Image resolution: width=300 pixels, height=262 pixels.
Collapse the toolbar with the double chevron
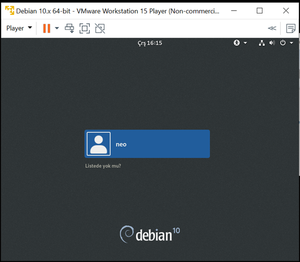pyautogui.click(x=272, y=28)
